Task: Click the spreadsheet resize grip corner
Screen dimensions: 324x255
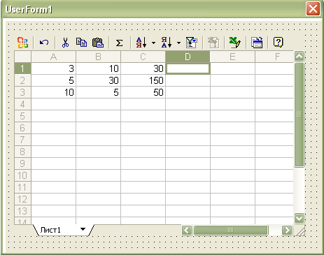Action: [x=300, y=231]
